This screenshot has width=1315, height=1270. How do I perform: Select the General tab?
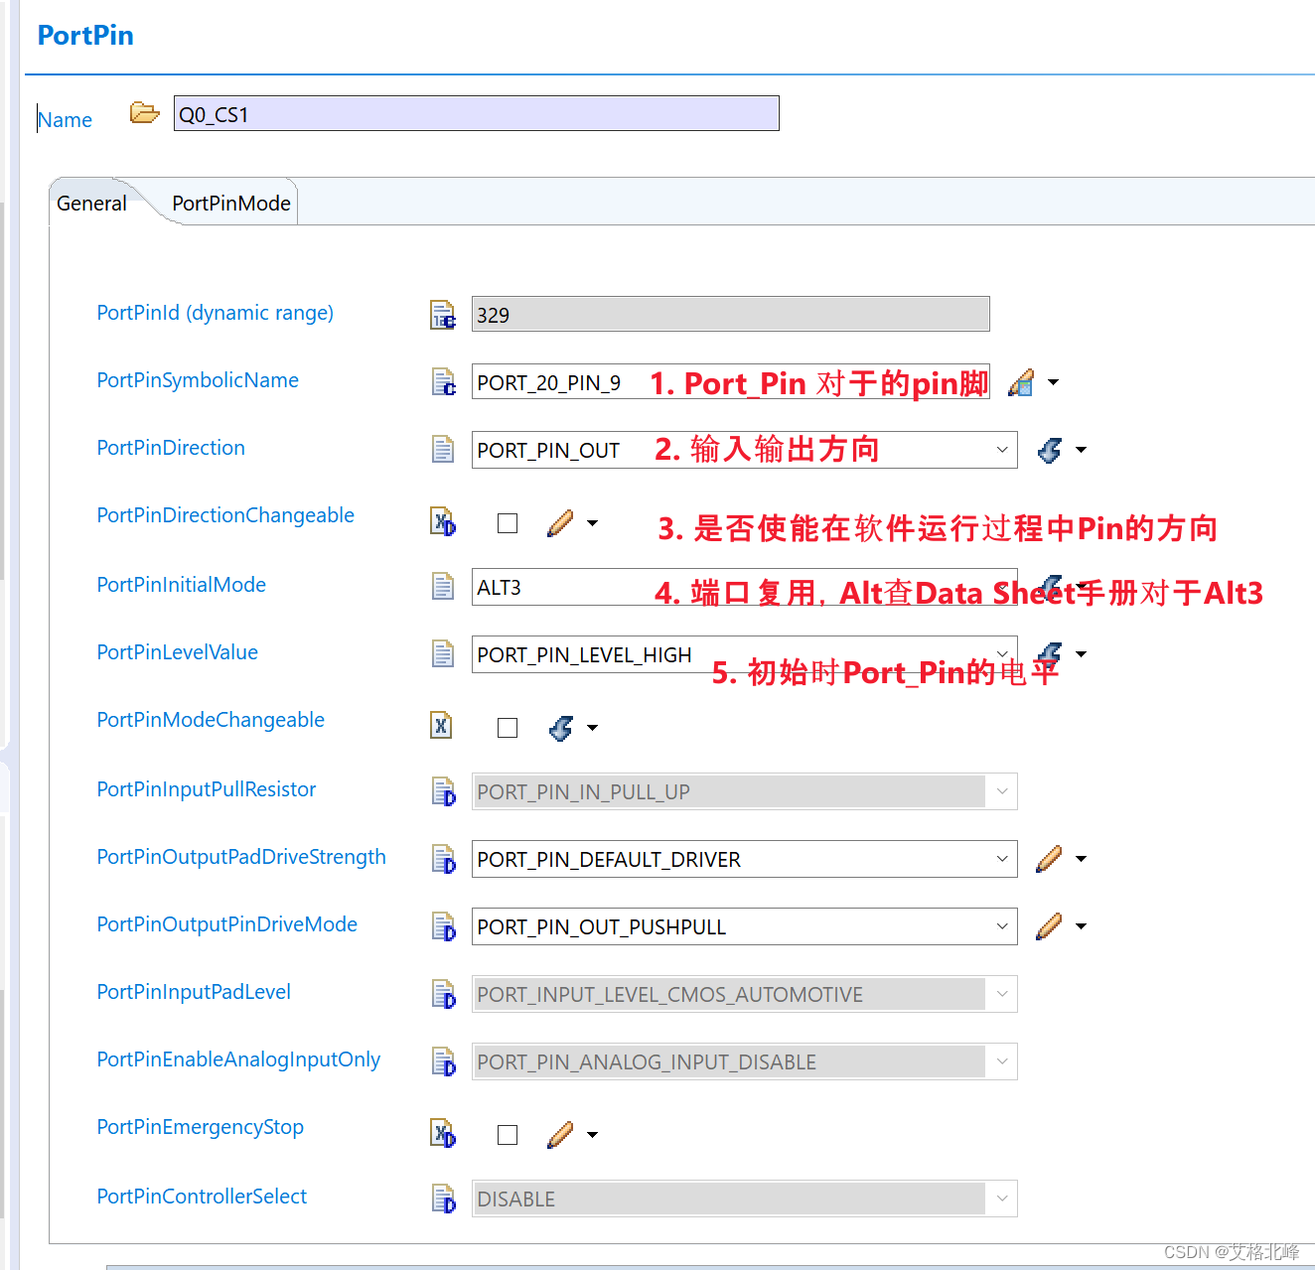tap(91, 203)
